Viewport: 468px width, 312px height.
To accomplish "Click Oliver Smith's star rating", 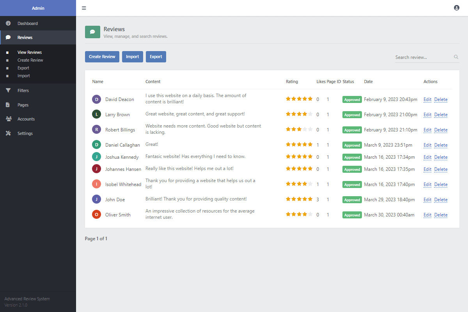I will [x=299, y=214].
